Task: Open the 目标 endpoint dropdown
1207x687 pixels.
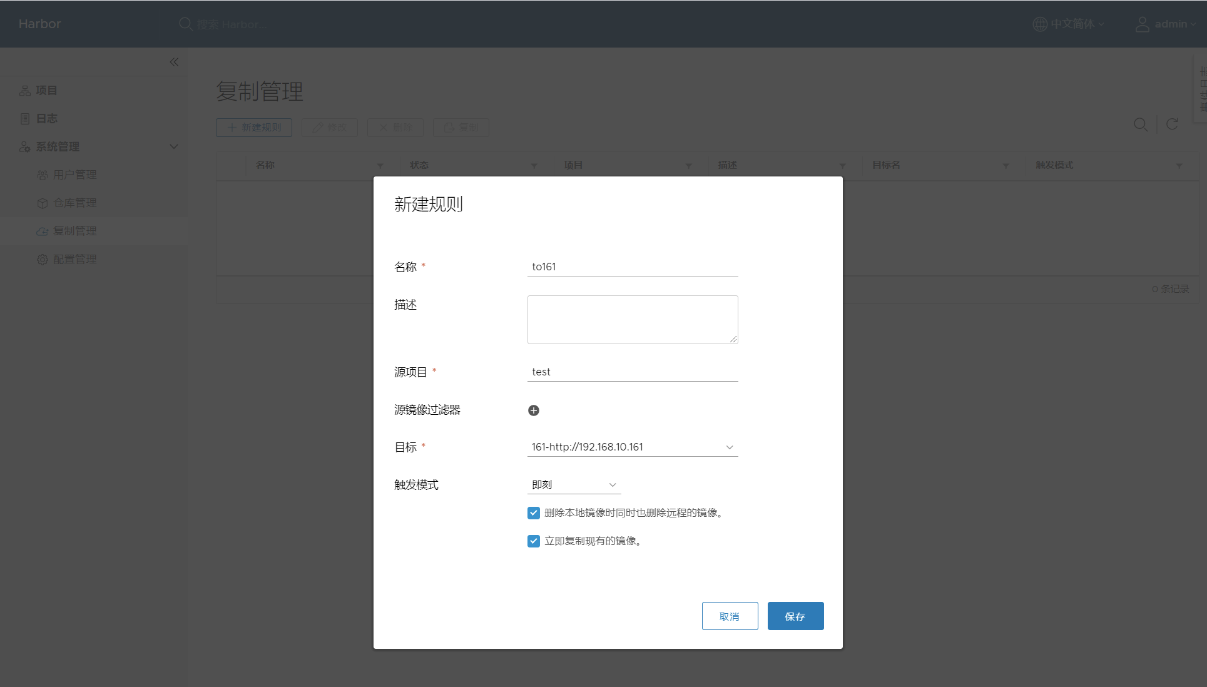Action: pyautogui.click(x=632, y=447)
